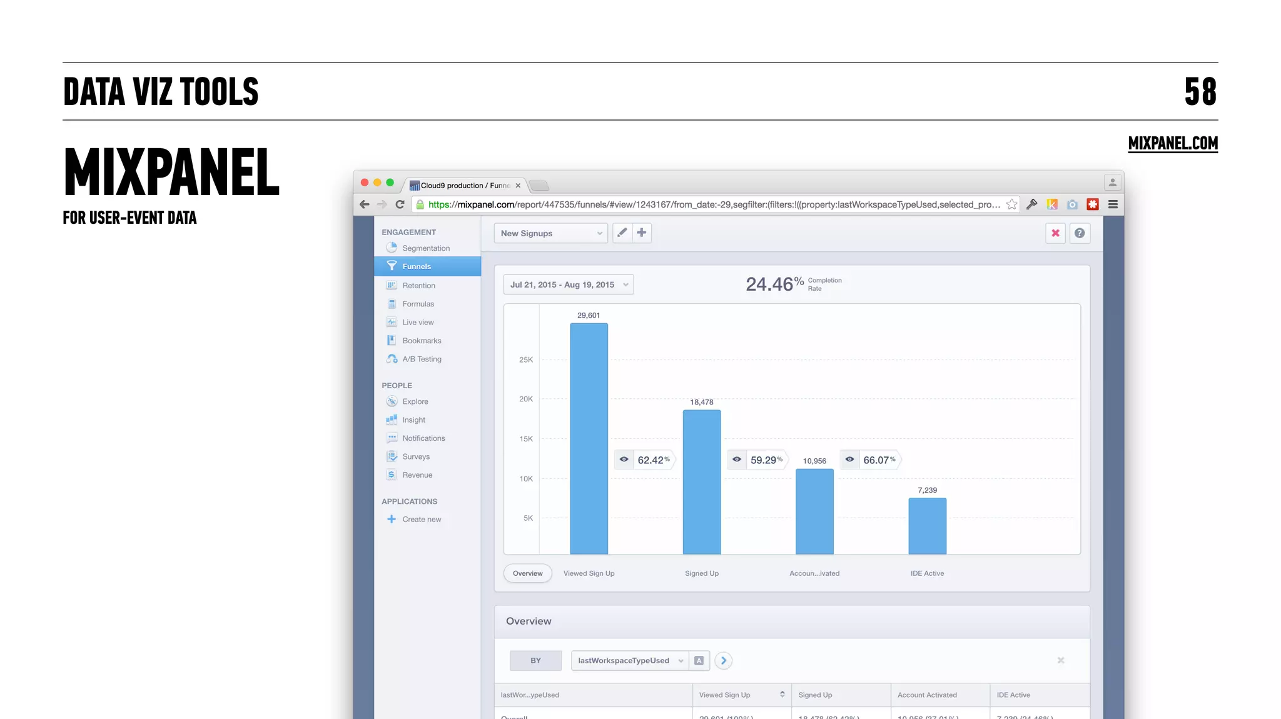Toggle eye icon beside 59.29% conversion

coord(737,460)
